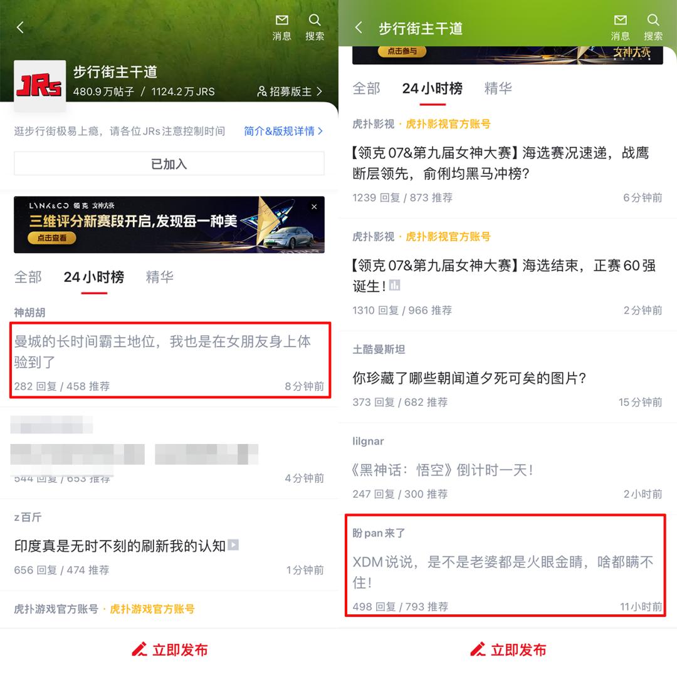Open post 曼城的长时间霸主地位
The width and height of the screenshot is (677, 682).
click(170, 360)
